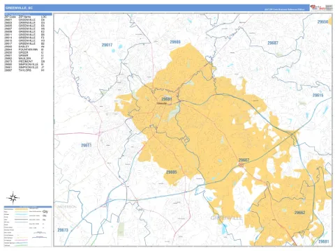335x251 pixels.
Task: Click the yellow swatch in the legend
Action: 21,209
